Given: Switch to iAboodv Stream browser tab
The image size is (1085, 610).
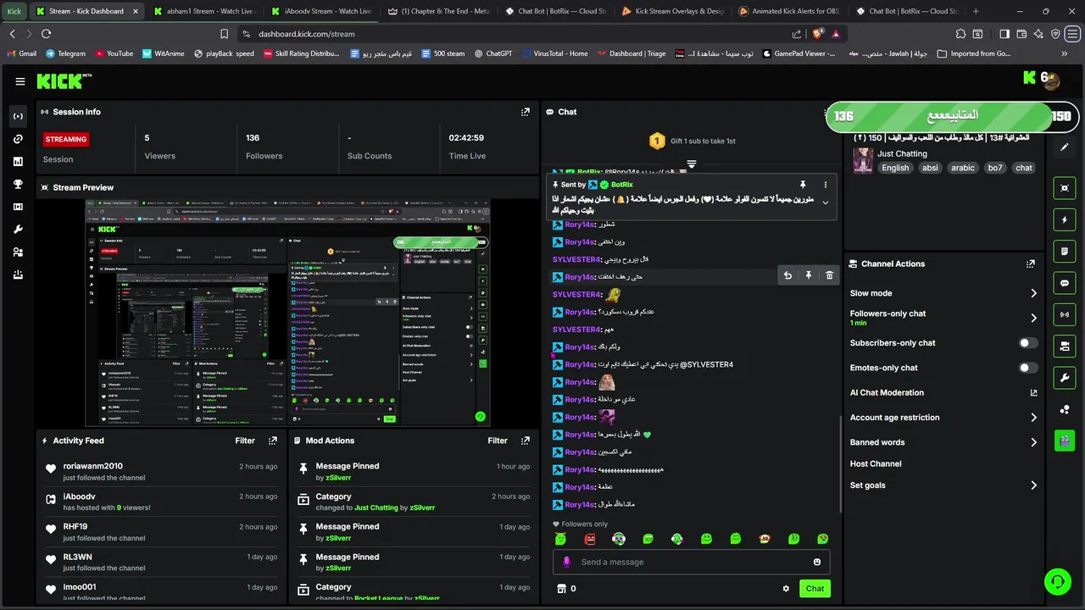Looking at the screenshot, I should 321,12.
